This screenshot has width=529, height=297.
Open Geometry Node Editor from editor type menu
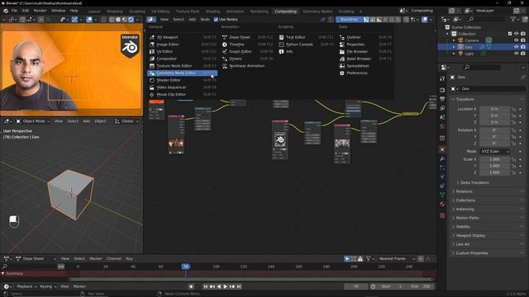[x=183, y=73]
